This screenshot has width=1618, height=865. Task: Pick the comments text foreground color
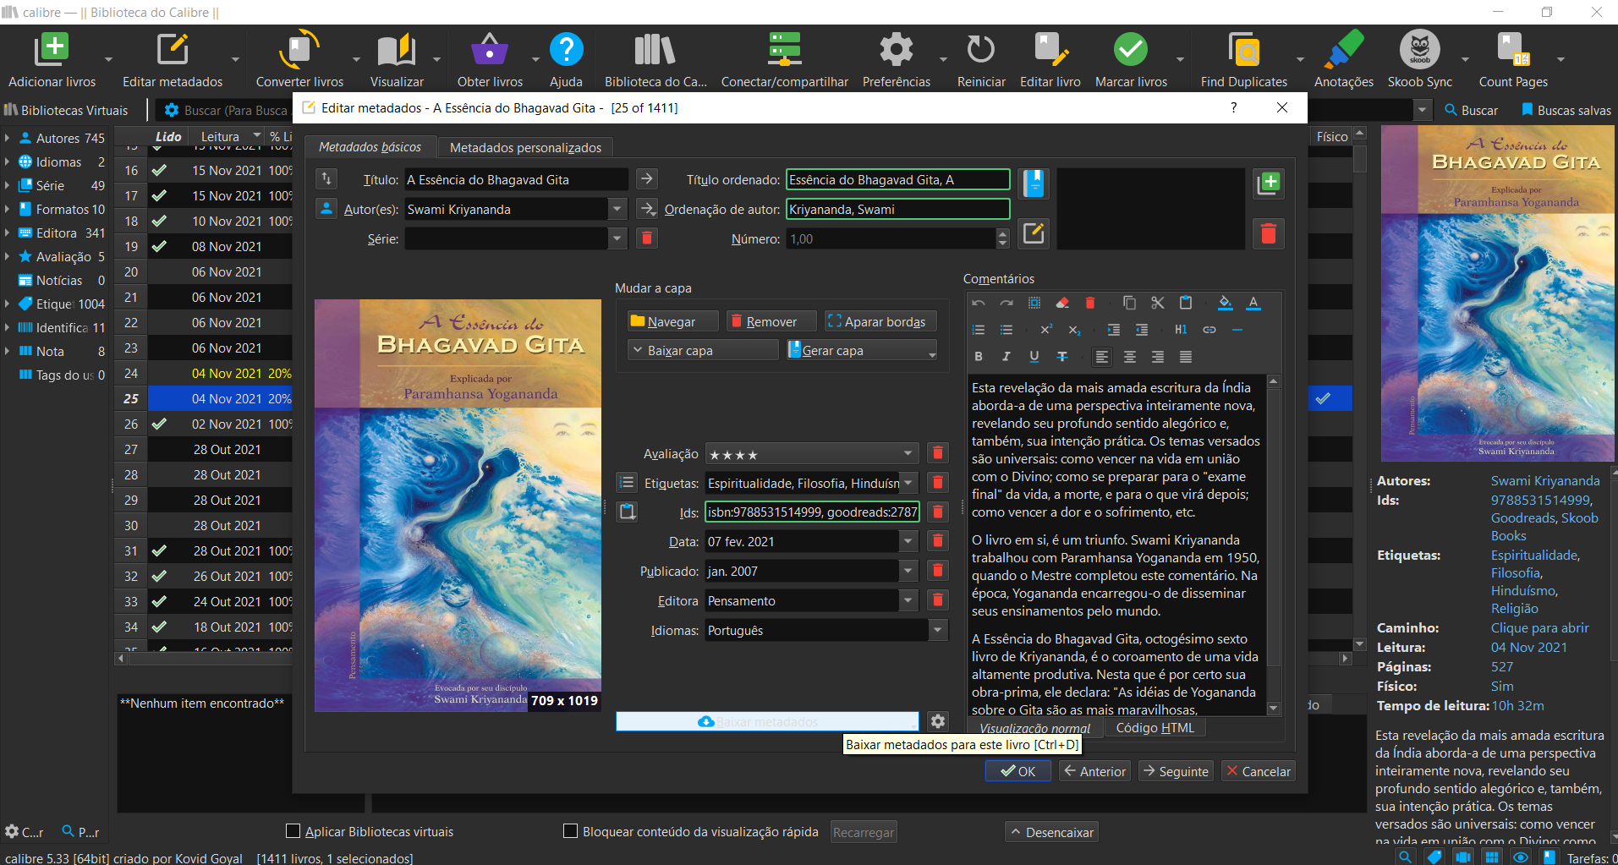tap(1253, 303)
